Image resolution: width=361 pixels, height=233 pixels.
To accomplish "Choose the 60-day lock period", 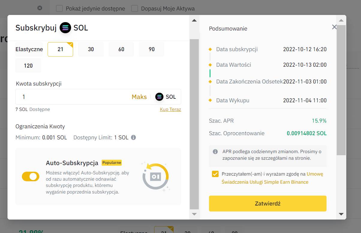I will point(121,49).
